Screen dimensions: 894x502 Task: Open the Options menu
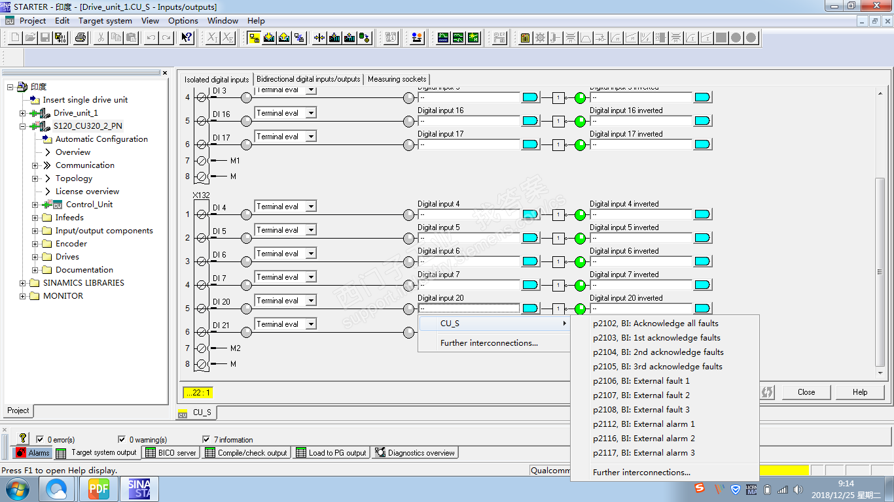[183, 20]
